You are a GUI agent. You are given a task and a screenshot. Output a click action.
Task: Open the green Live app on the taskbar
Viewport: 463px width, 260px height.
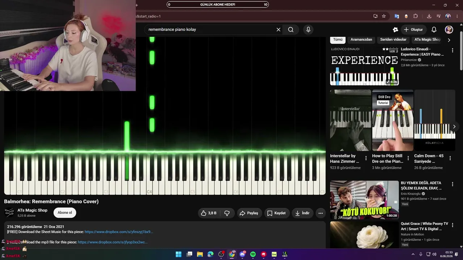274,254
